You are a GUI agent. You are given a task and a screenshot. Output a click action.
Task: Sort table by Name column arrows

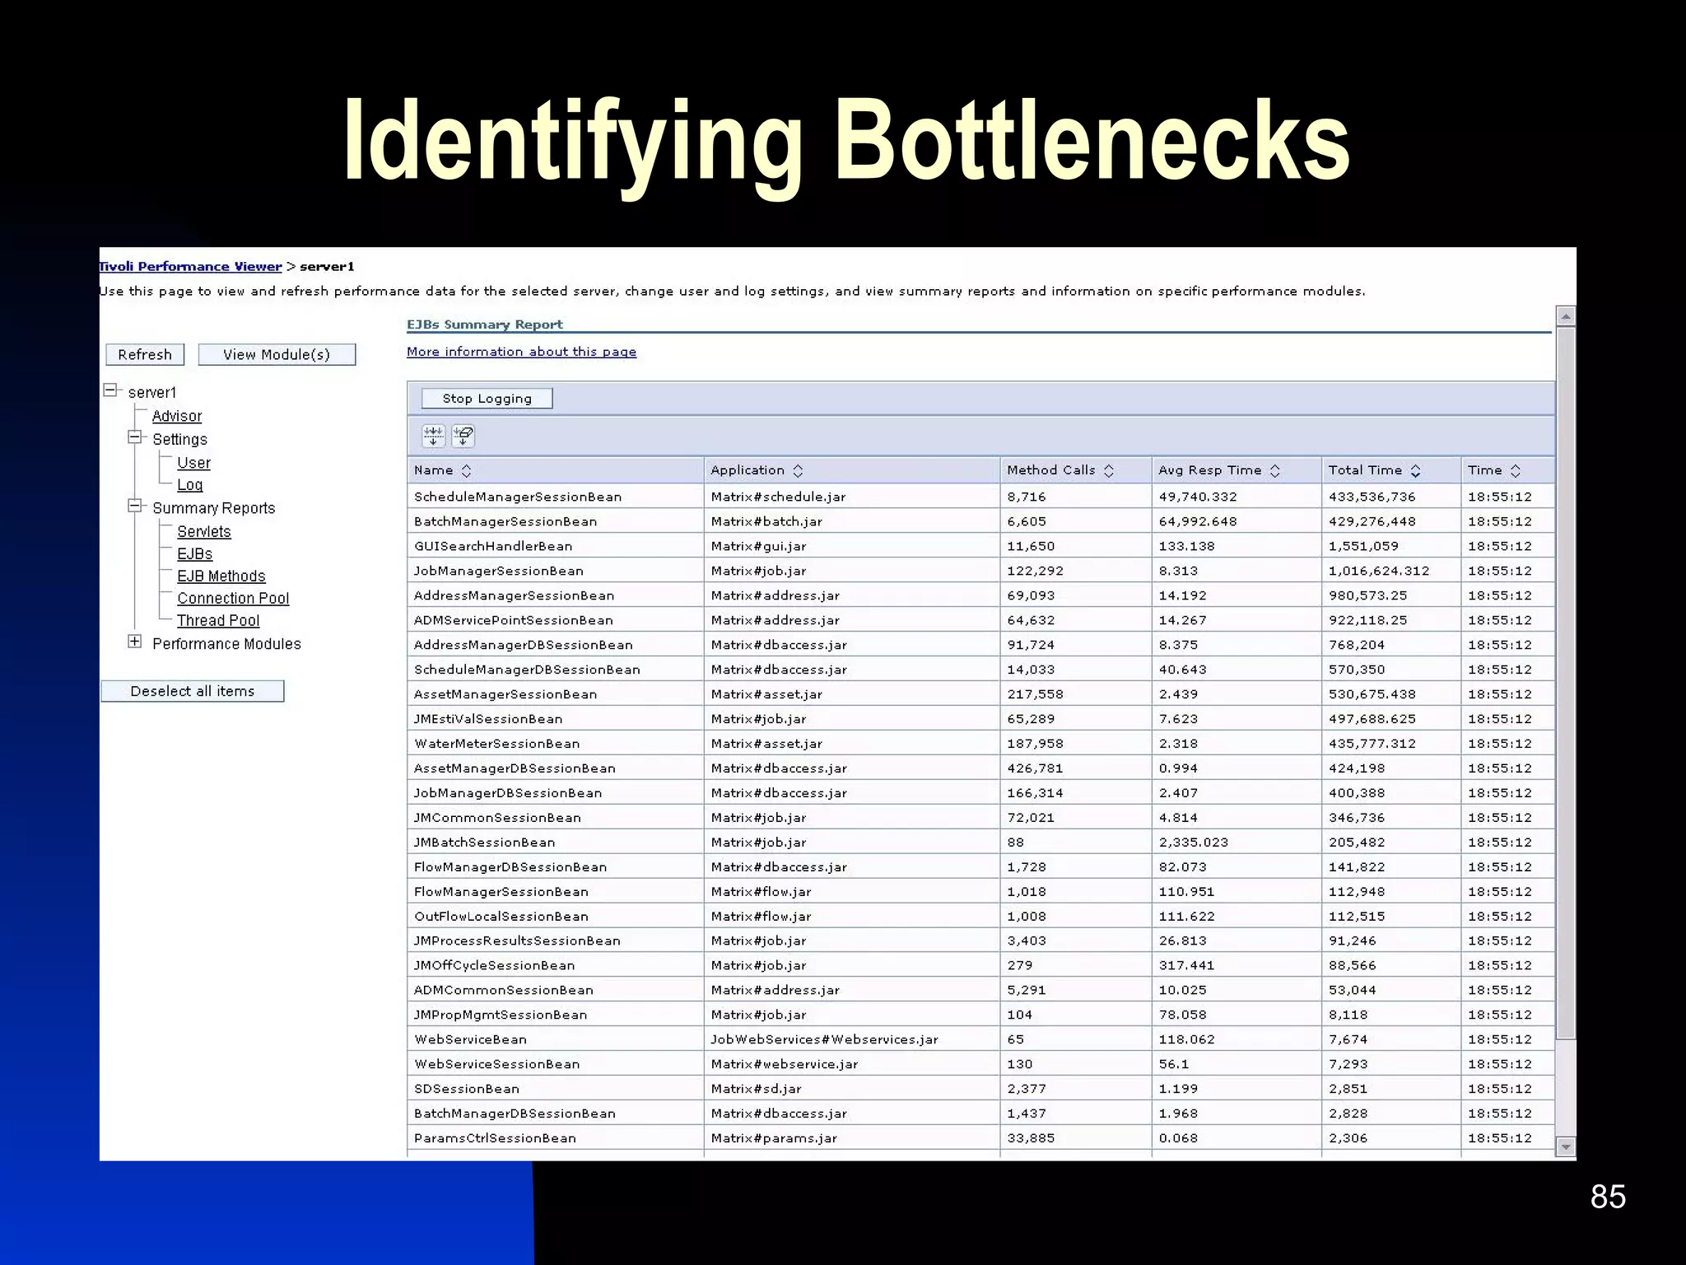466,470
